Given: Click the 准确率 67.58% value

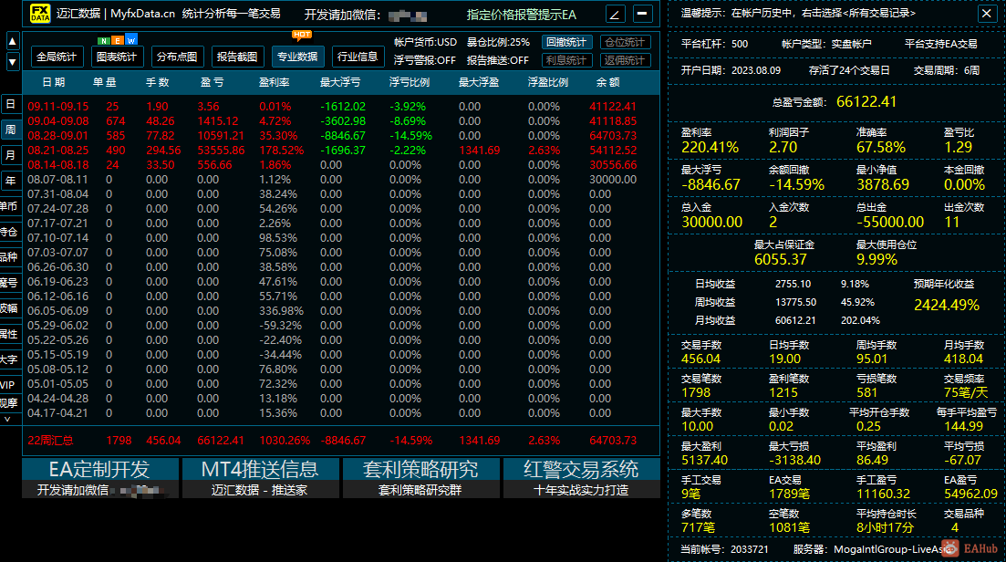Looking at the screenshot, I should coord(881,147).
